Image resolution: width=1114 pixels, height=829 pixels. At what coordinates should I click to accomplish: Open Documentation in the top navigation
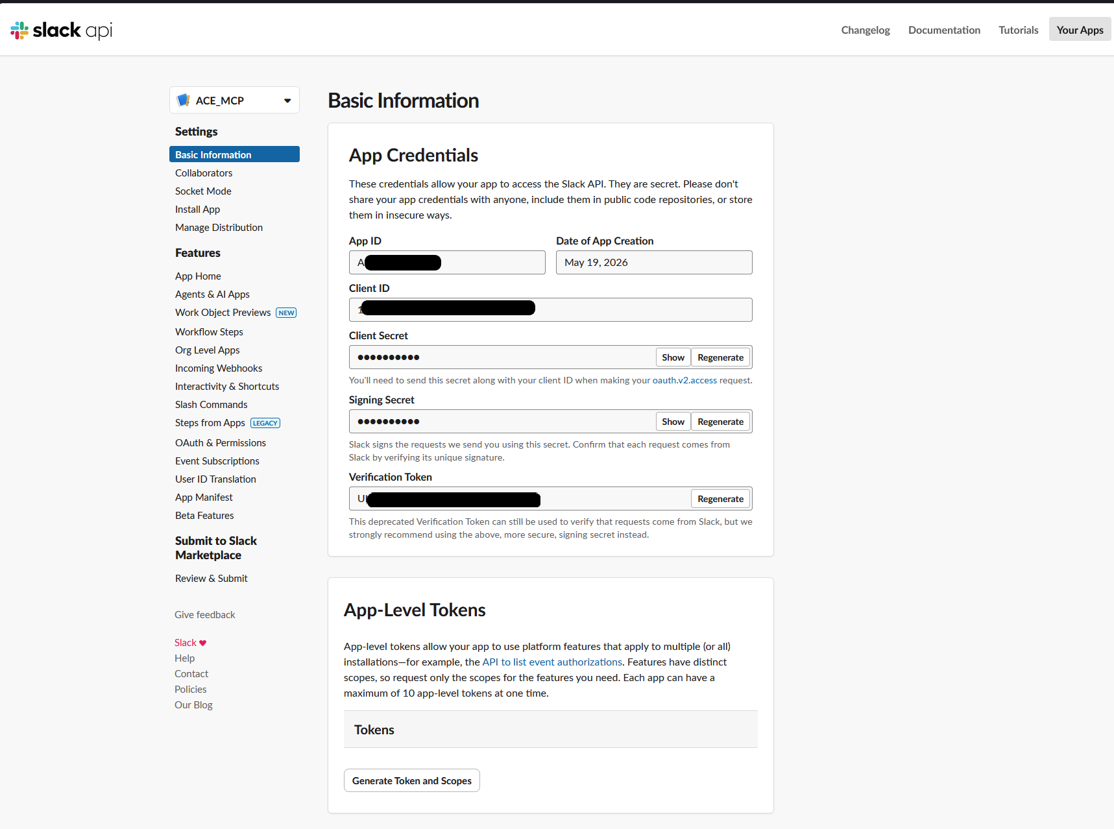pyautogui.click(x=944, y=30)
